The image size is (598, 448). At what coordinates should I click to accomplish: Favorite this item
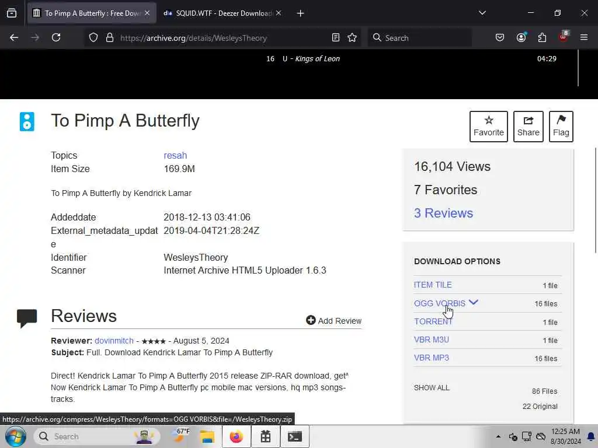489,127
